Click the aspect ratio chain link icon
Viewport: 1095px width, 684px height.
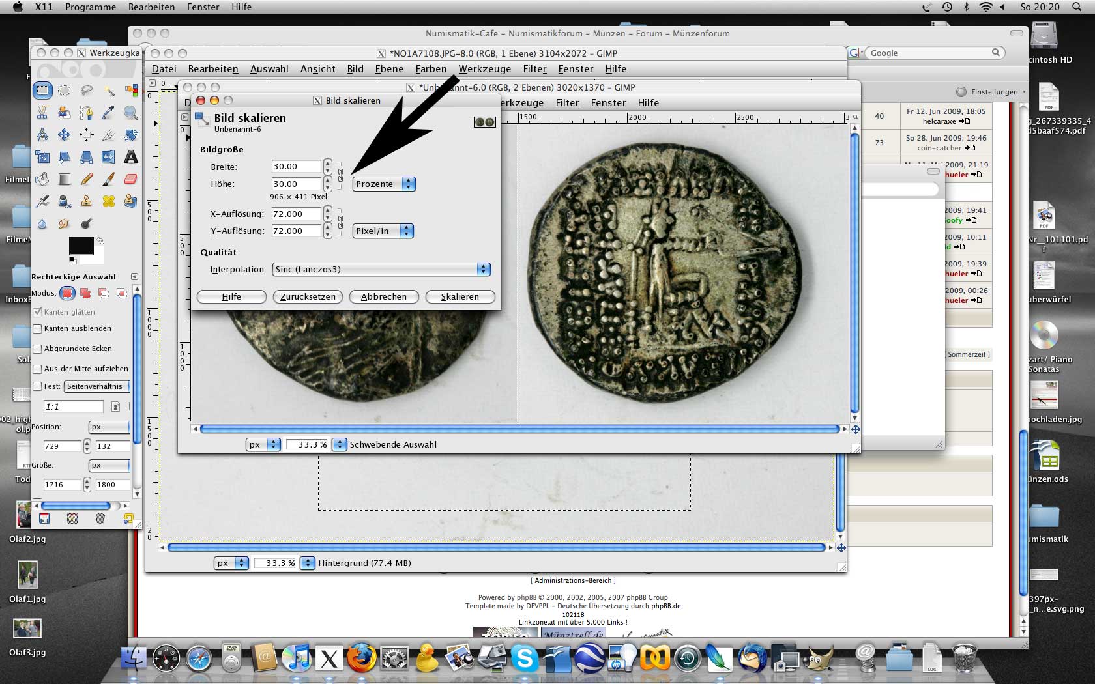point(340,175)
